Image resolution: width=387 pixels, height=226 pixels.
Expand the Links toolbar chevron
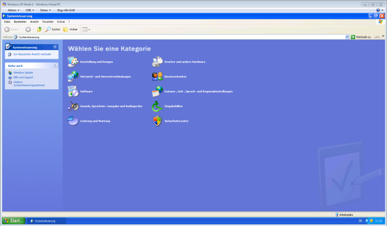(x=383, y=36)
